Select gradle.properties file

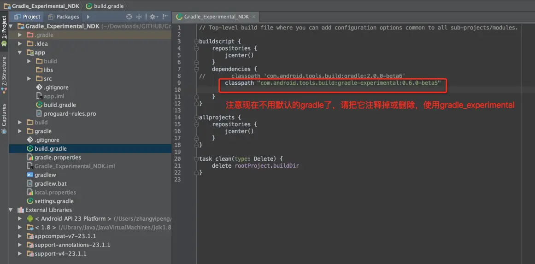[x=58, y=158]
